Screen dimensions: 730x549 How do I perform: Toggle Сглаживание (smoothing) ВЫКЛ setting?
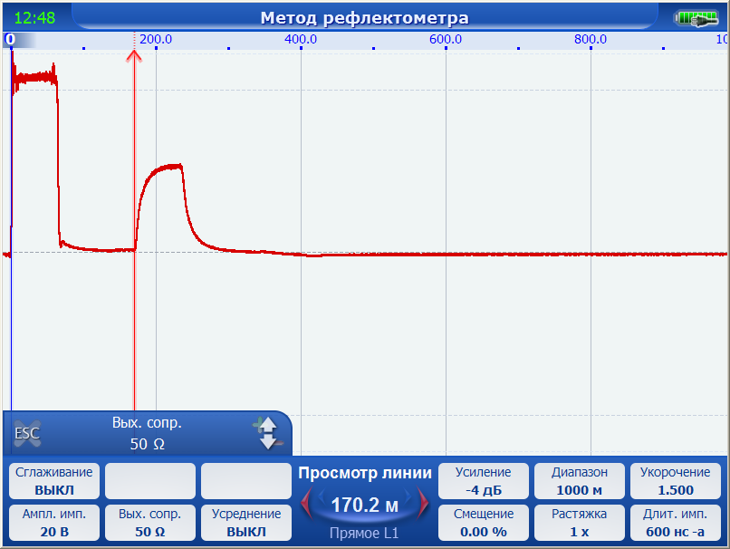[53, 481]
